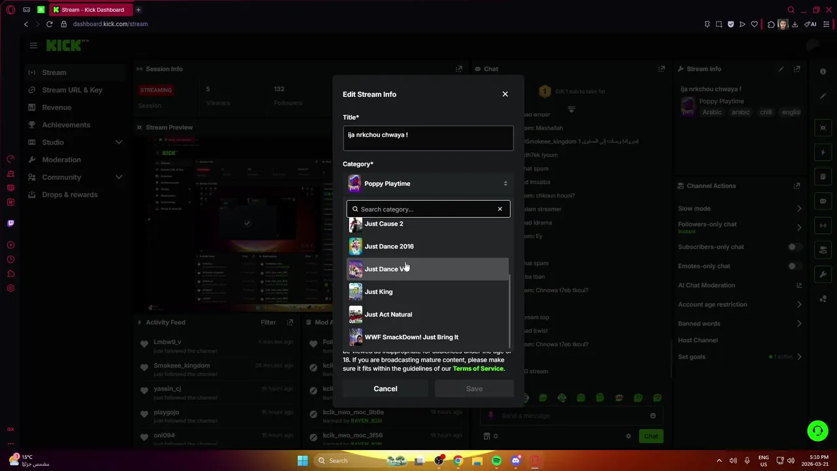The image size is (837, 471).
Task: Open the hamburger sidebar menu
Action: (x=33, y=45)
